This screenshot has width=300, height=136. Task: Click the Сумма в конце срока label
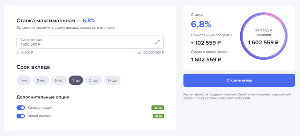coord(209,52)
